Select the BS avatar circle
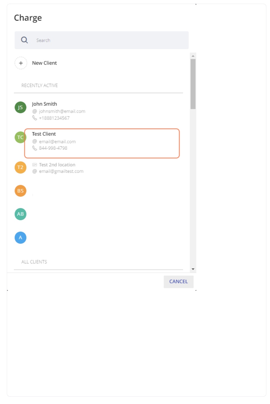 point(20,191)
